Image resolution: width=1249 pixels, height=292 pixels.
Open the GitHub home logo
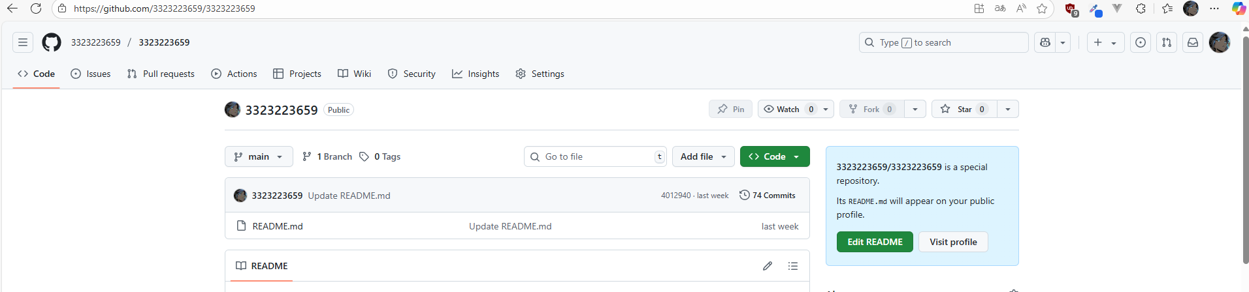[52, 42]
